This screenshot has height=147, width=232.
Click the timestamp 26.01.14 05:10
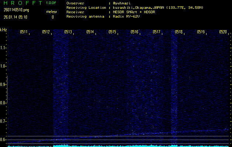pyautogui.click(x=15, y=17)
